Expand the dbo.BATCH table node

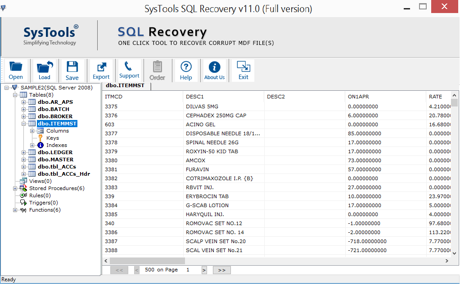tap(23, 109)
